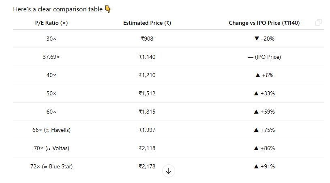Select the 37.69× P/E ratio cell
The height and width of the screenshot is (183, 330).
pyautogui.click(x=51, y=57)
